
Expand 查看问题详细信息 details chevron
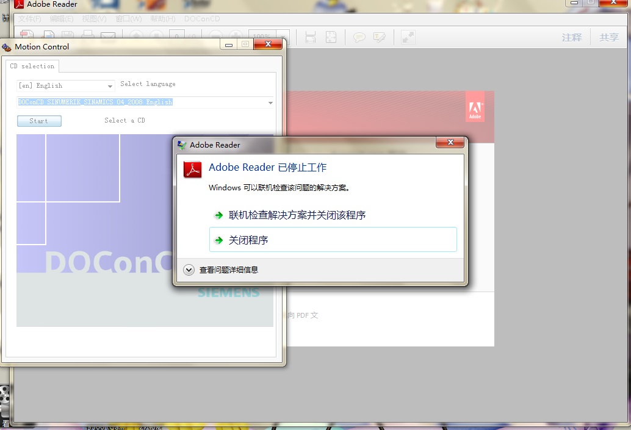click(189, 270)
